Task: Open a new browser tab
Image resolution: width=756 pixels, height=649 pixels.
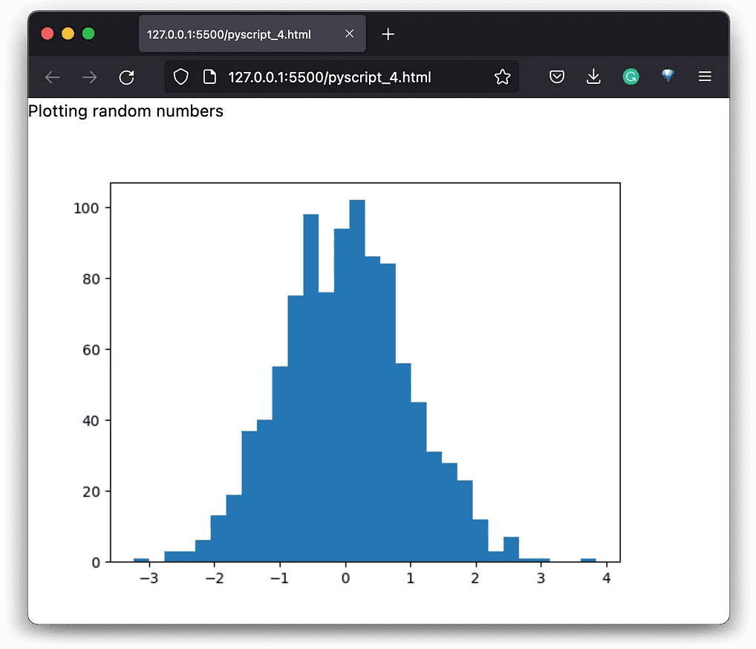Action: (x=388, y=34)
